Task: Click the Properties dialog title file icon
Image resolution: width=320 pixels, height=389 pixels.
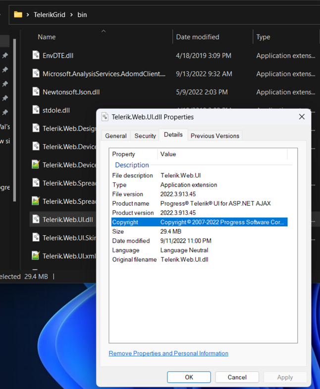Action: pos(105,117)
